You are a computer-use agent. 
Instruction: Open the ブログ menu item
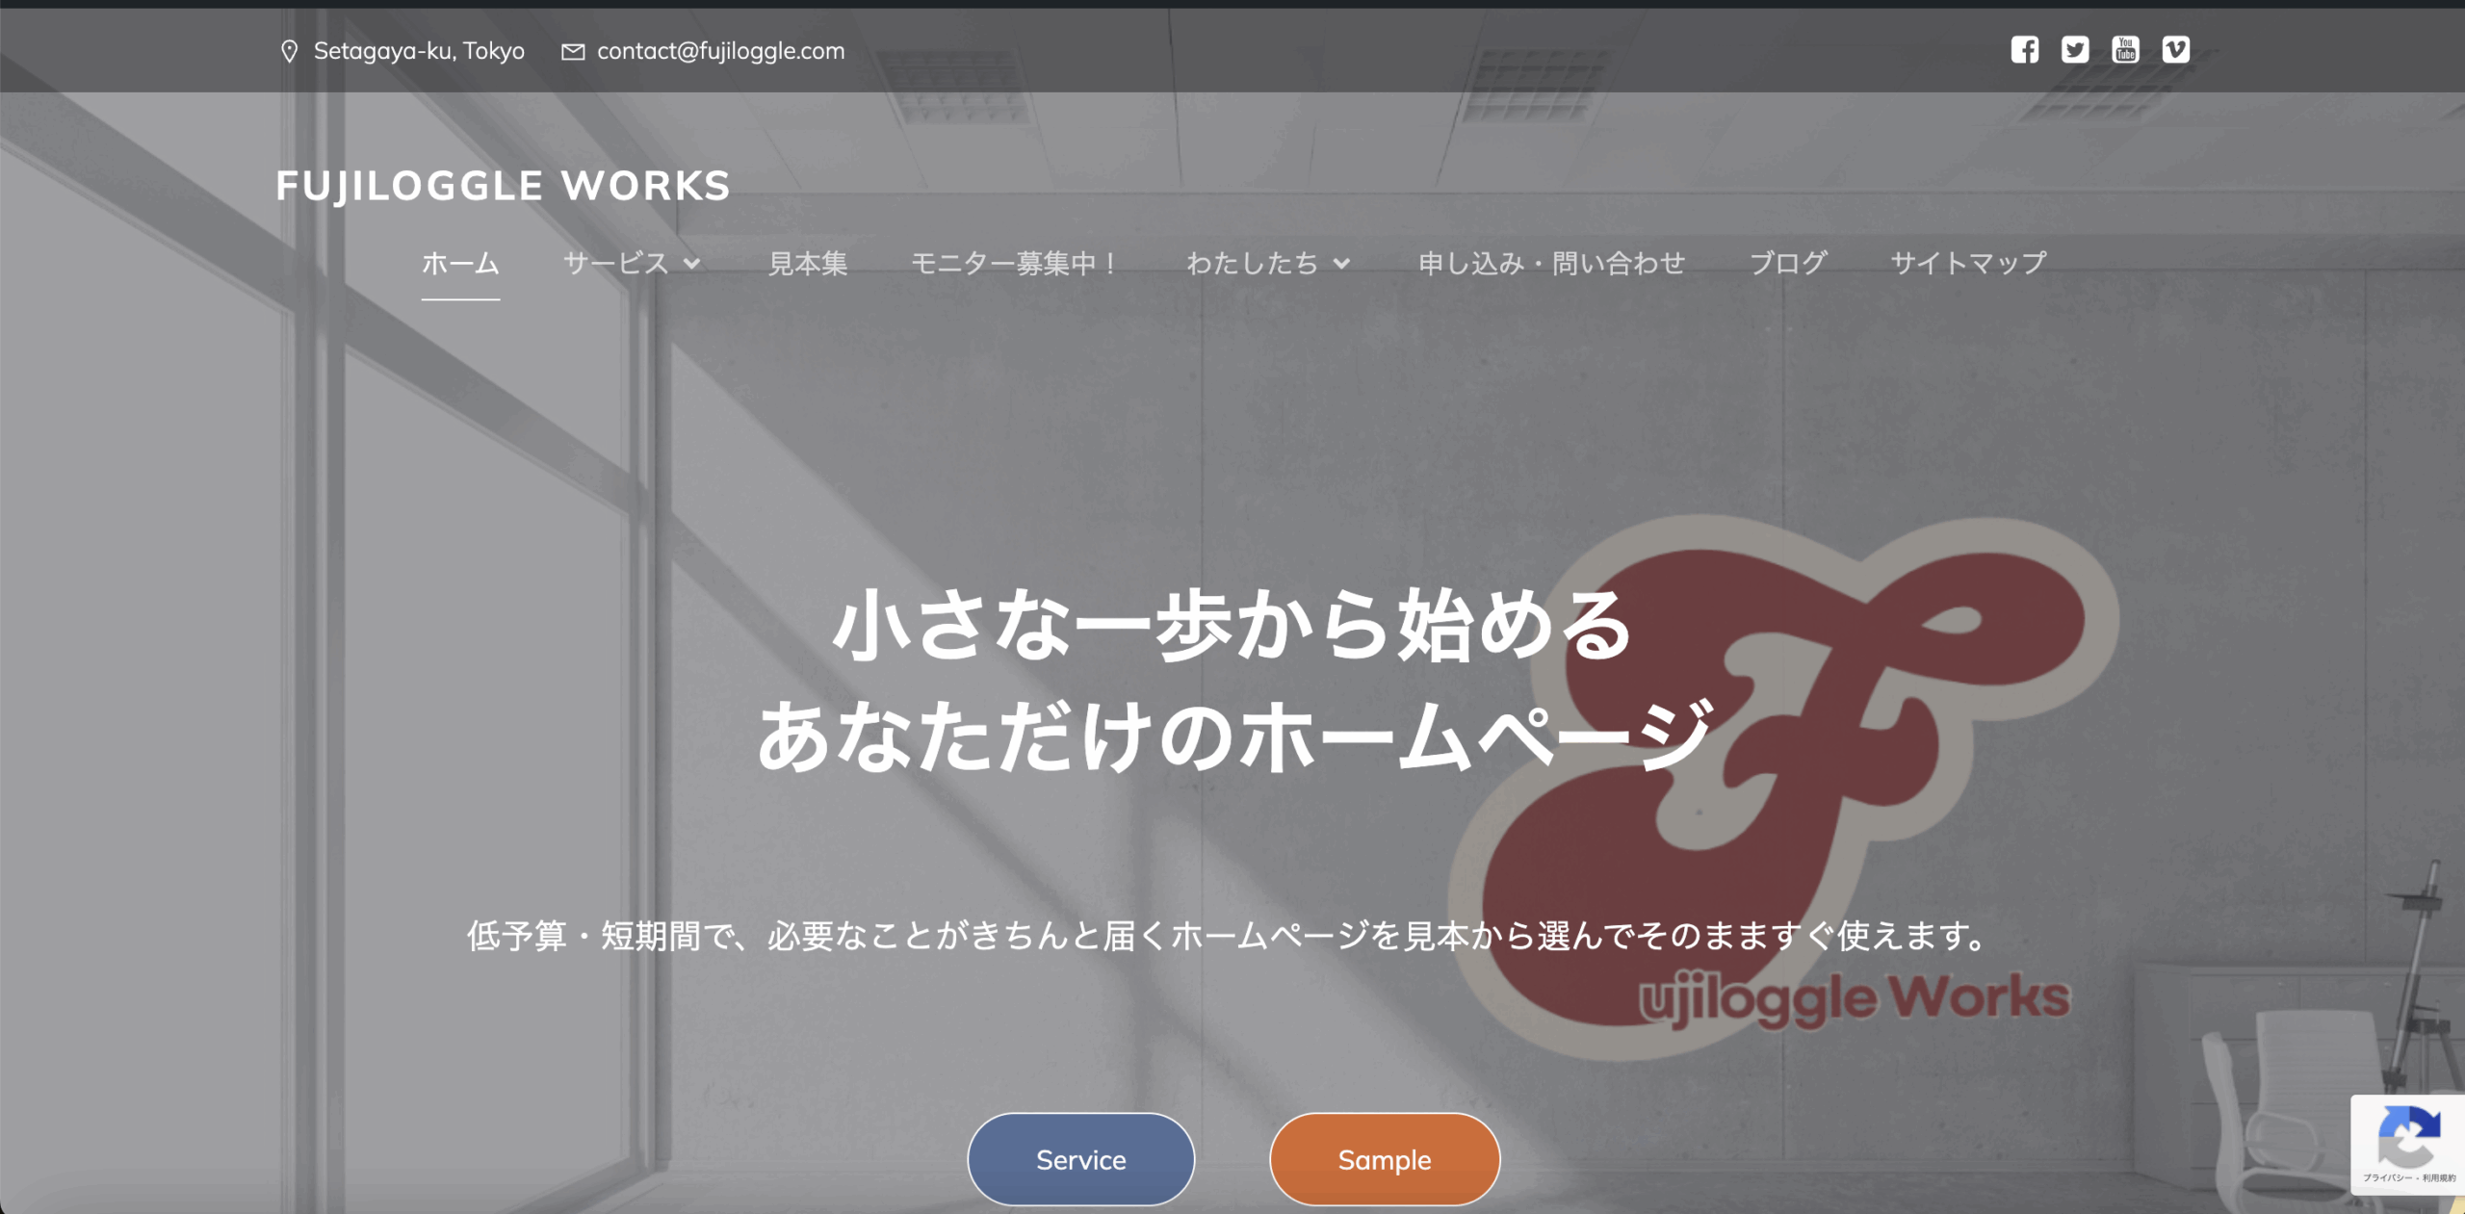[1787, 263]
